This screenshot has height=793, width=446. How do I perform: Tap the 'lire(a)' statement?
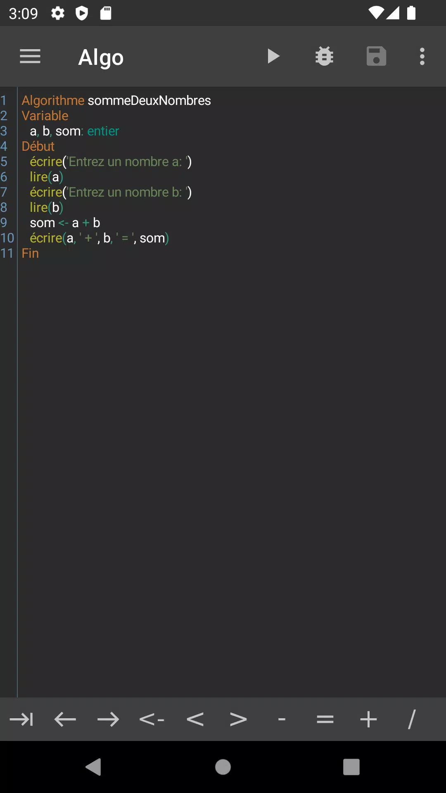(x=46, y=177)
